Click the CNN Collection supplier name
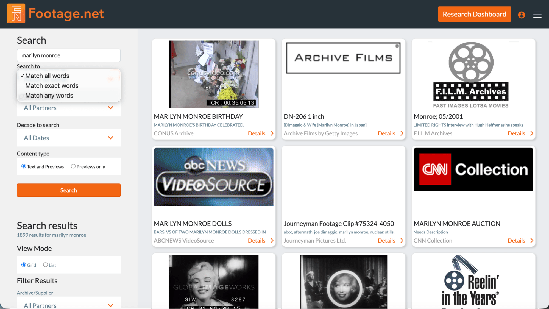The image size is (549, 309). point(433,241)
